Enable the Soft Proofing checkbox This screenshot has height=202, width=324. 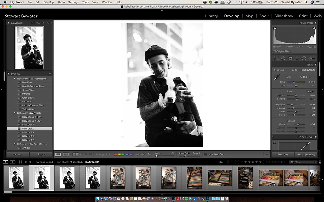click(206, 154)
